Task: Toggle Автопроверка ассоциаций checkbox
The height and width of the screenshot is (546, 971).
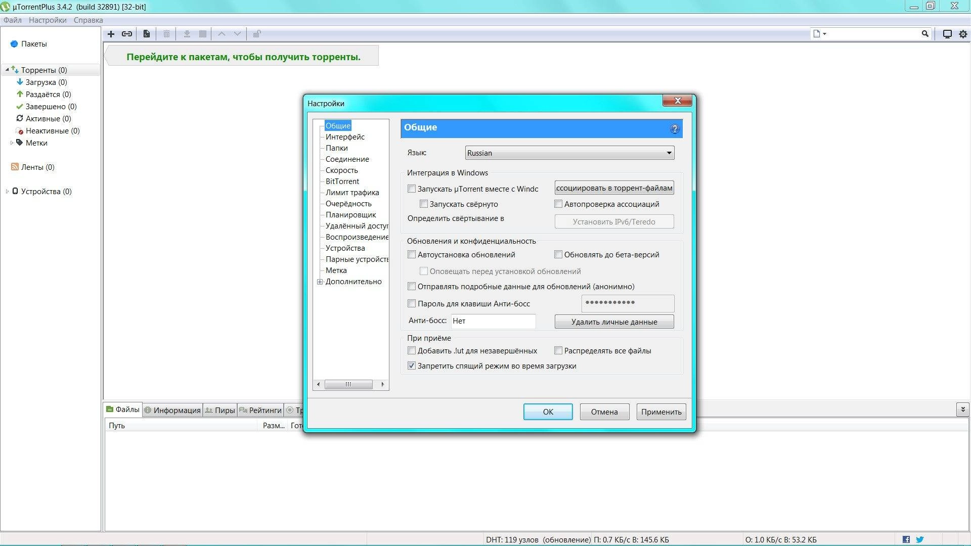Action: pyautogui.click(x=558, y=204)
